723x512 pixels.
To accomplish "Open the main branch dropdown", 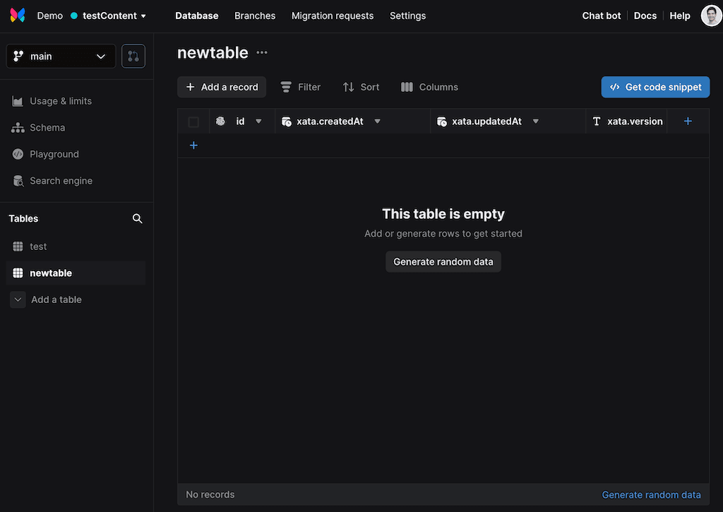I will click(61, 56).
